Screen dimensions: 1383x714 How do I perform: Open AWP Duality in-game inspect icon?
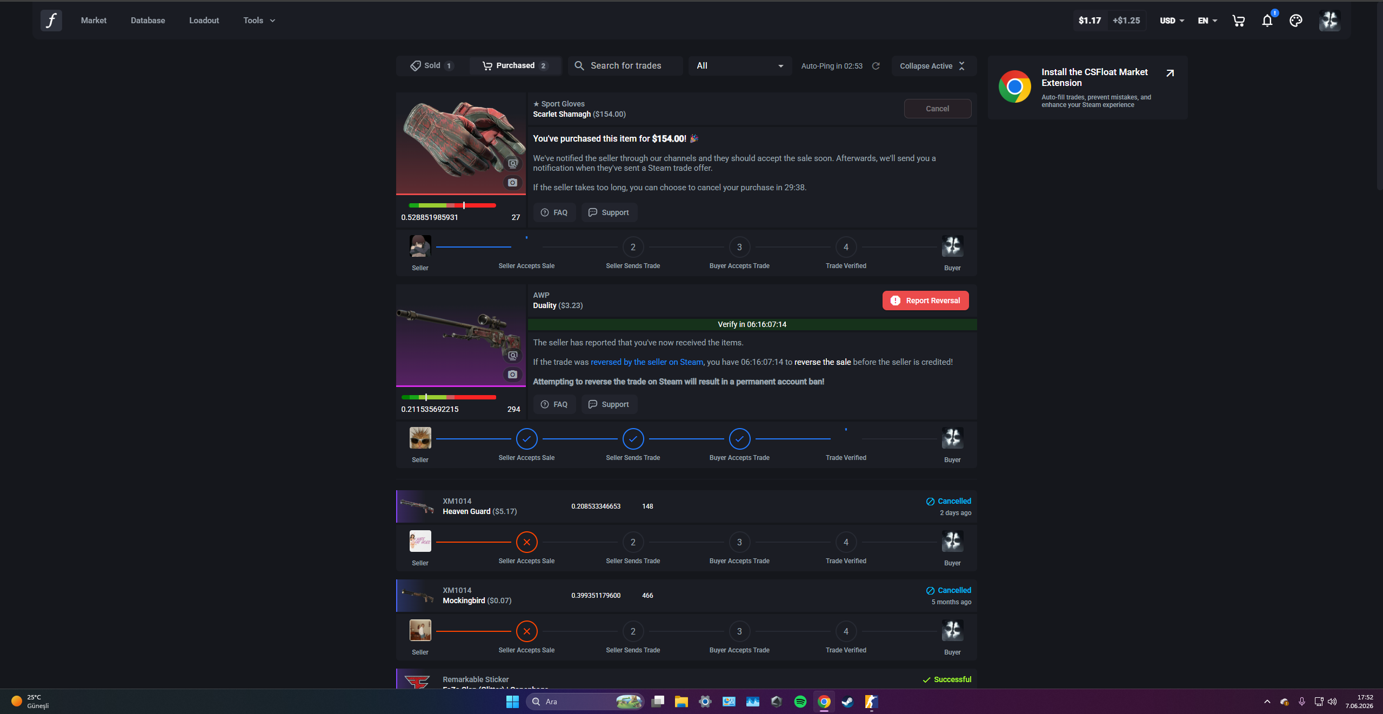point(512,355)
